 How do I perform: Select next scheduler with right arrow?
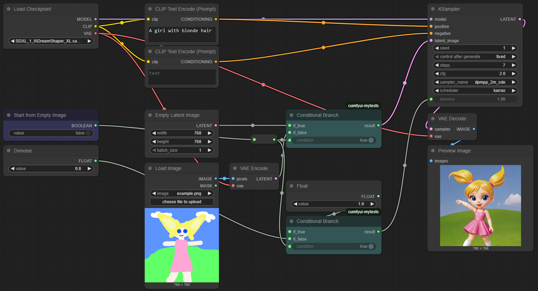[x=513, y=91]
